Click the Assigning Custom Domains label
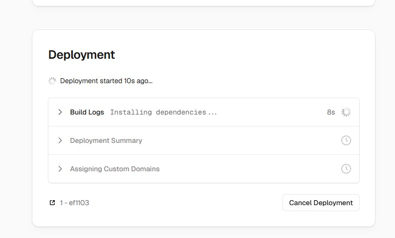Screen dimensions: 395x238 [115, 169]
